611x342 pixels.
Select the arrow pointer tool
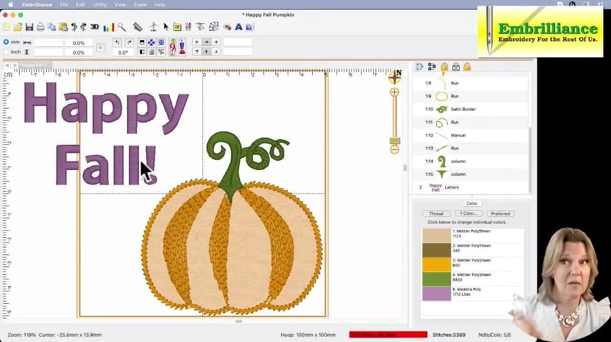coord(166,27)
